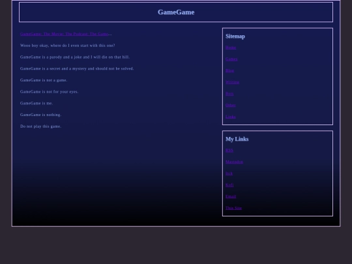Screen dimensions: 352x264
Task: Click the Bits link in Sitemap
Action: 229,94
